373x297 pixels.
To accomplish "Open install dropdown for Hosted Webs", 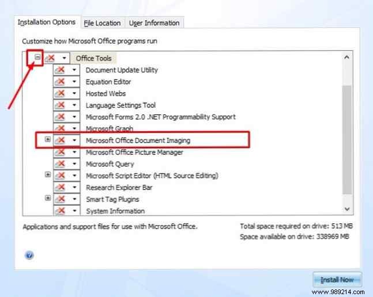I will [x=74, y=93].
